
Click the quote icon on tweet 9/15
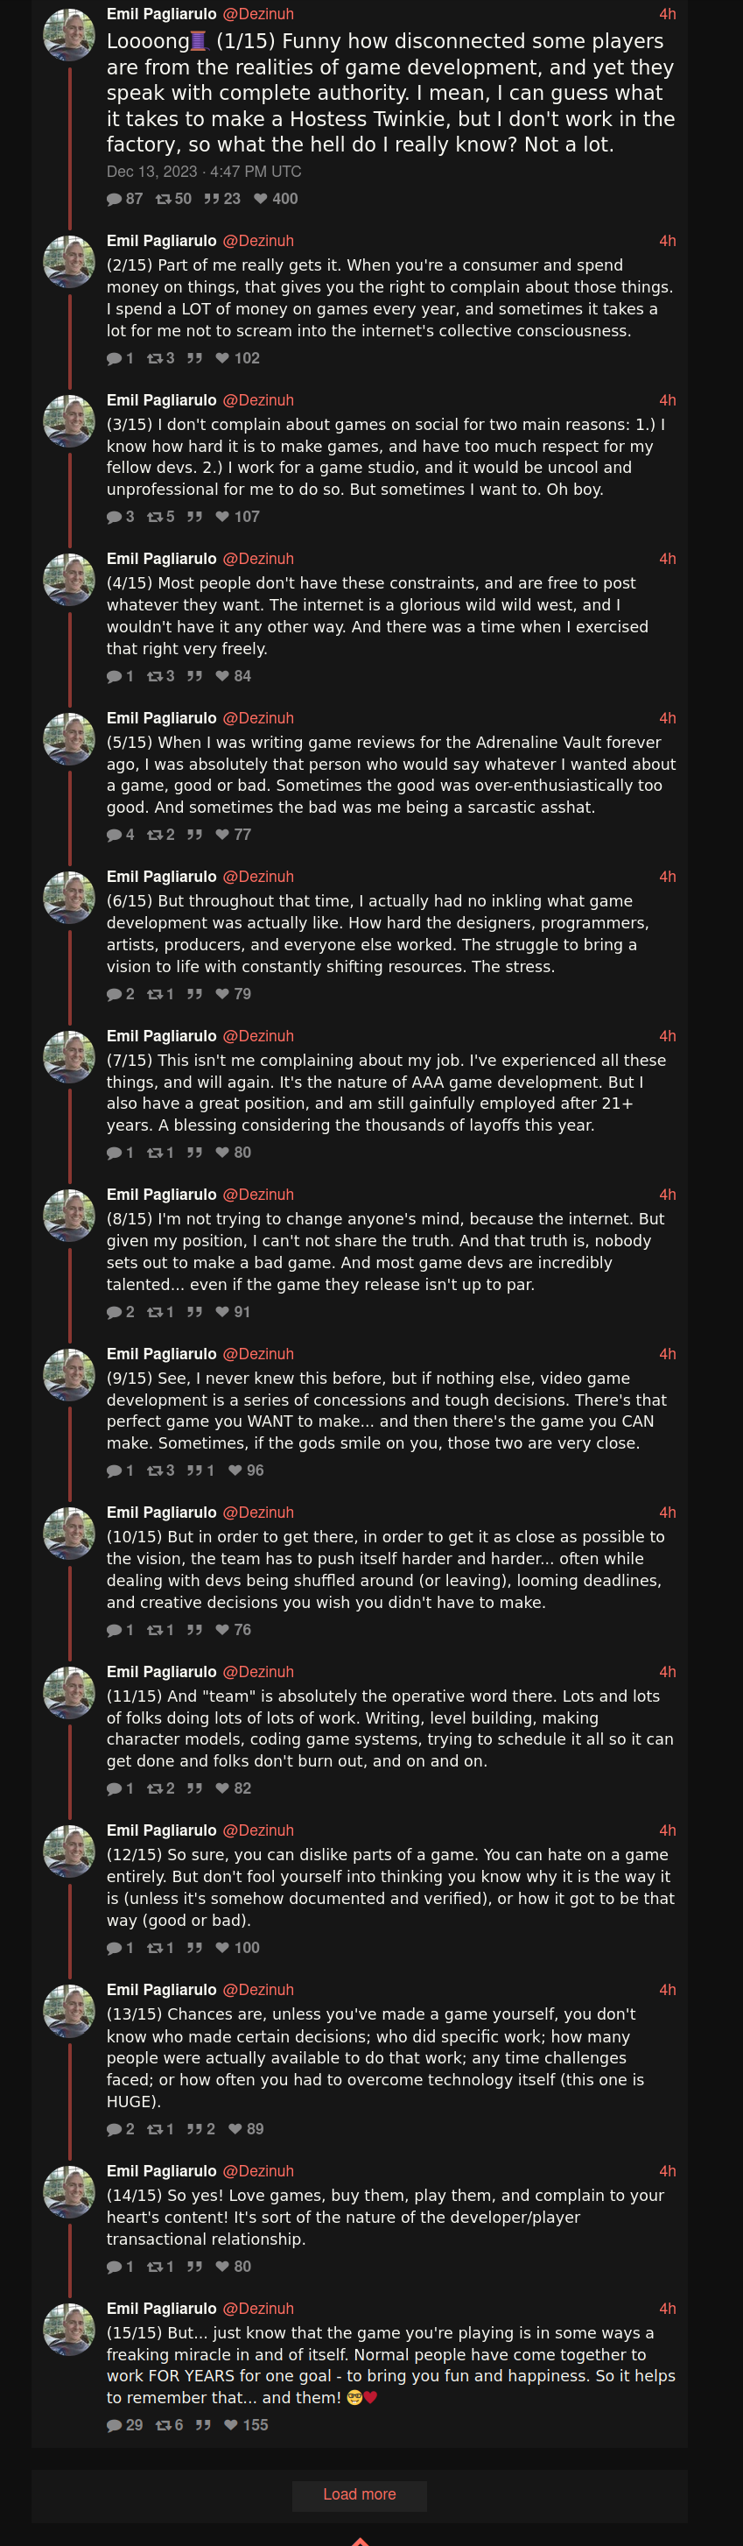(194, 1470)
